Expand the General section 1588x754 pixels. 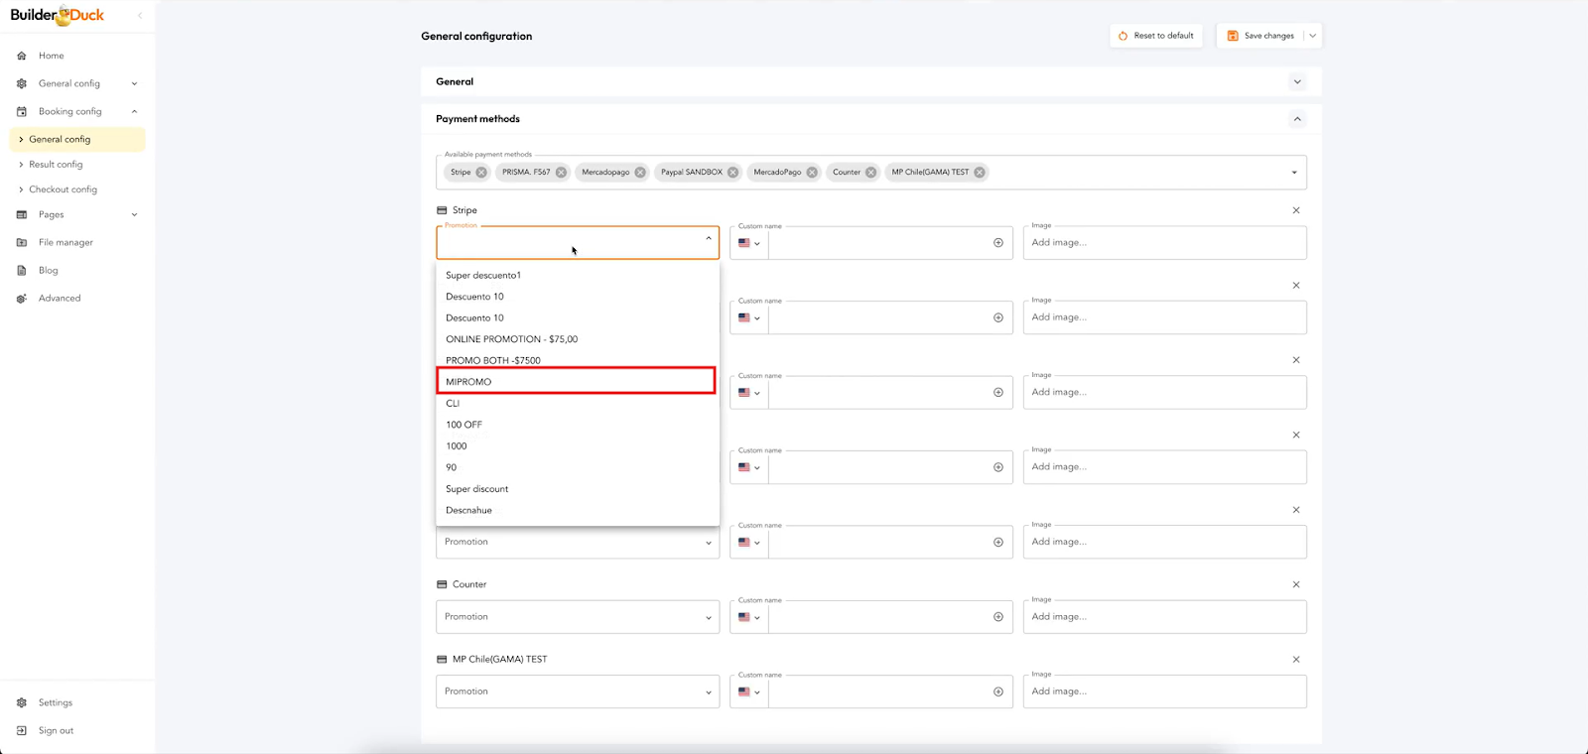[x=1296, y=82]
